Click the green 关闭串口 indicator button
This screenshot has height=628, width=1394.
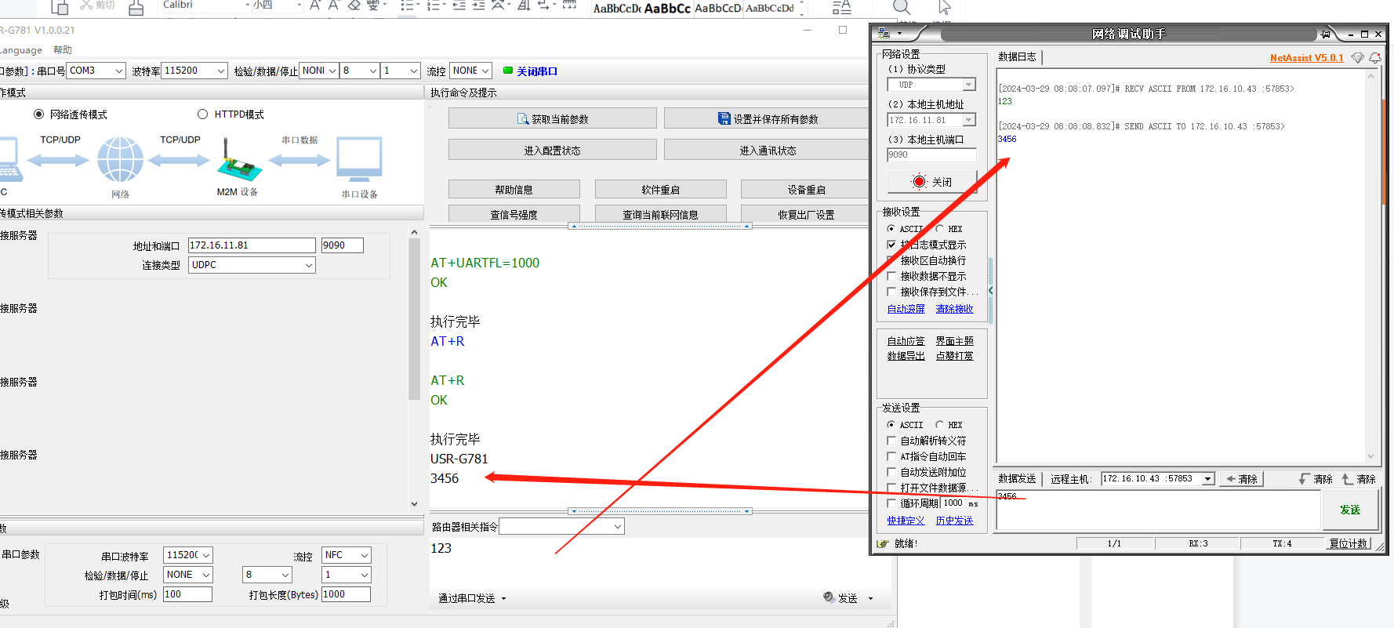click(530, 71)
